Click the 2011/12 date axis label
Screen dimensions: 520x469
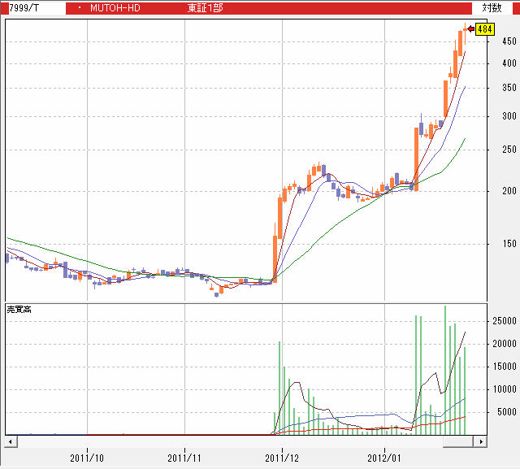pyautogui.click(x=282, y=458)
